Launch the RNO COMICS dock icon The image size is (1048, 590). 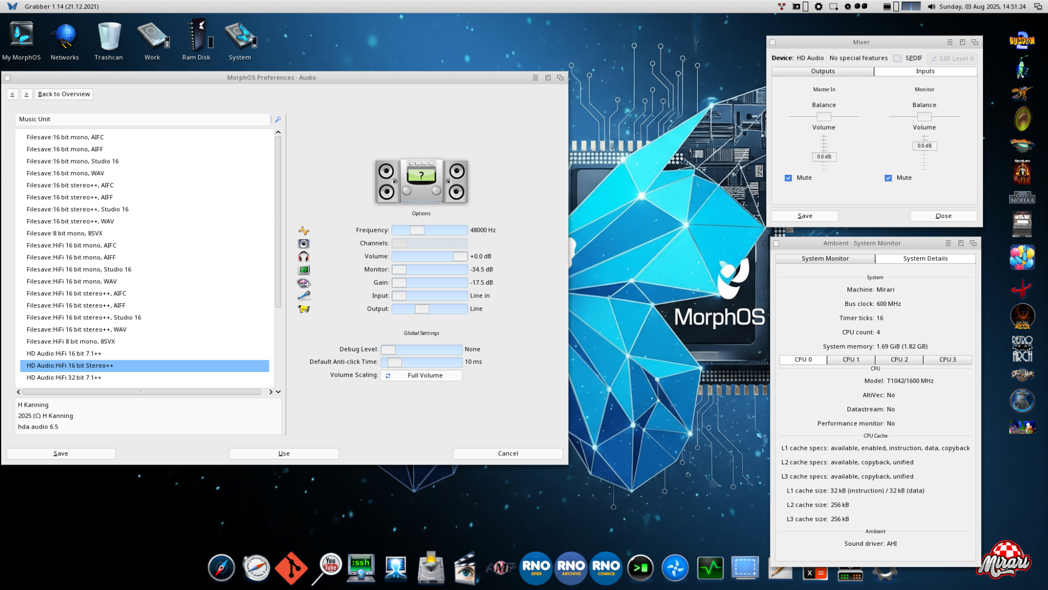pos(606,568)
